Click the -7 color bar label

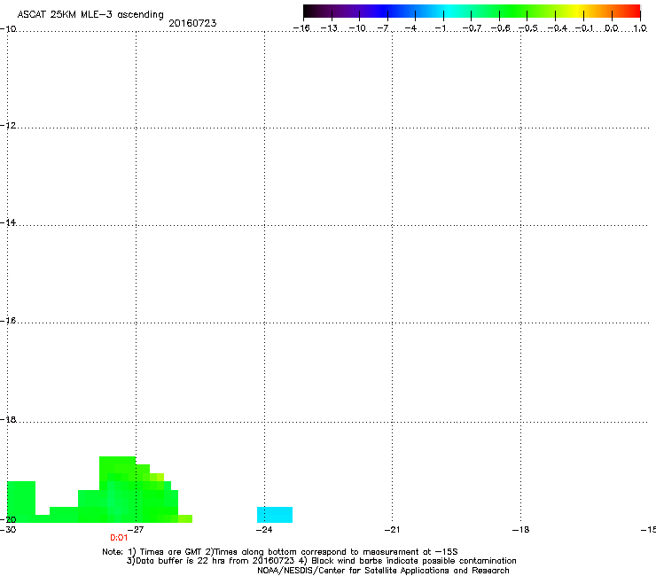(383, 28)
